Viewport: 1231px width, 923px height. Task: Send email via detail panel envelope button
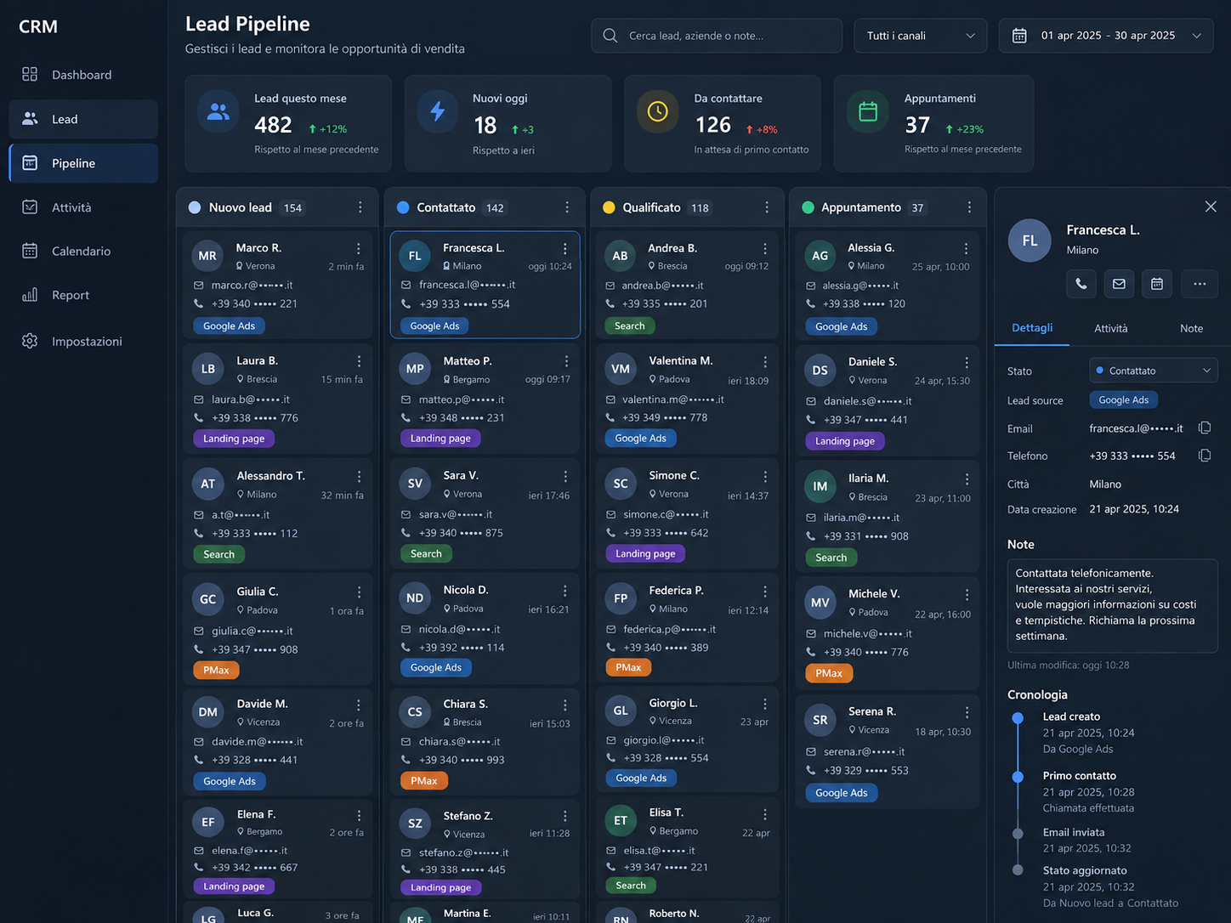coord(1119,284)
